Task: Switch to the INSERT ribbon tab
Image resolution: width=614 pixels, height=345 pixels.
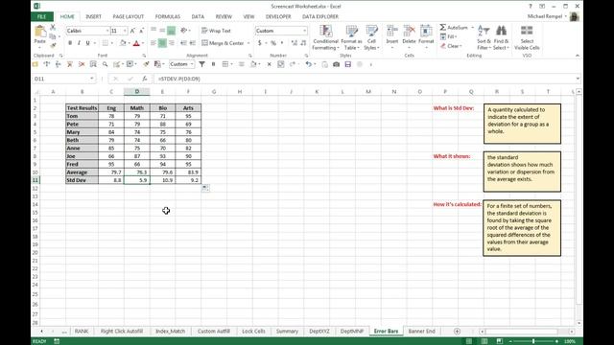Action: [x=93, y=16]
